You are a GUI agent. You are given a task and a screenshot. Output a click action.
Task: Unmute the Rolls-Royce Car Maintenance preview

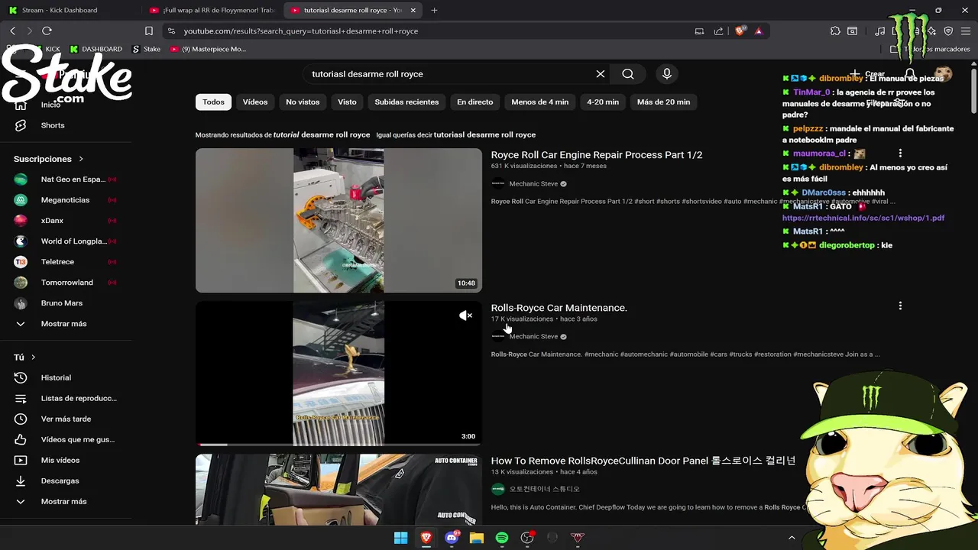(x=465, y=315)
